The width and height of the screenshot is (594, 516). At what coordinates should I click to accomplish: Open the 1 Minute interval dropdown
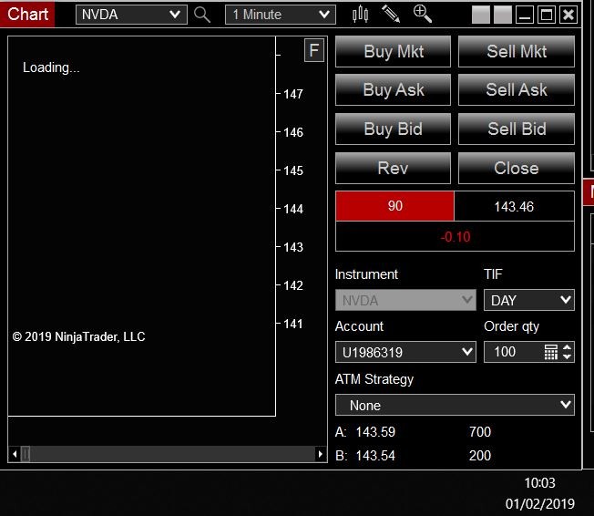pos(281,15)
